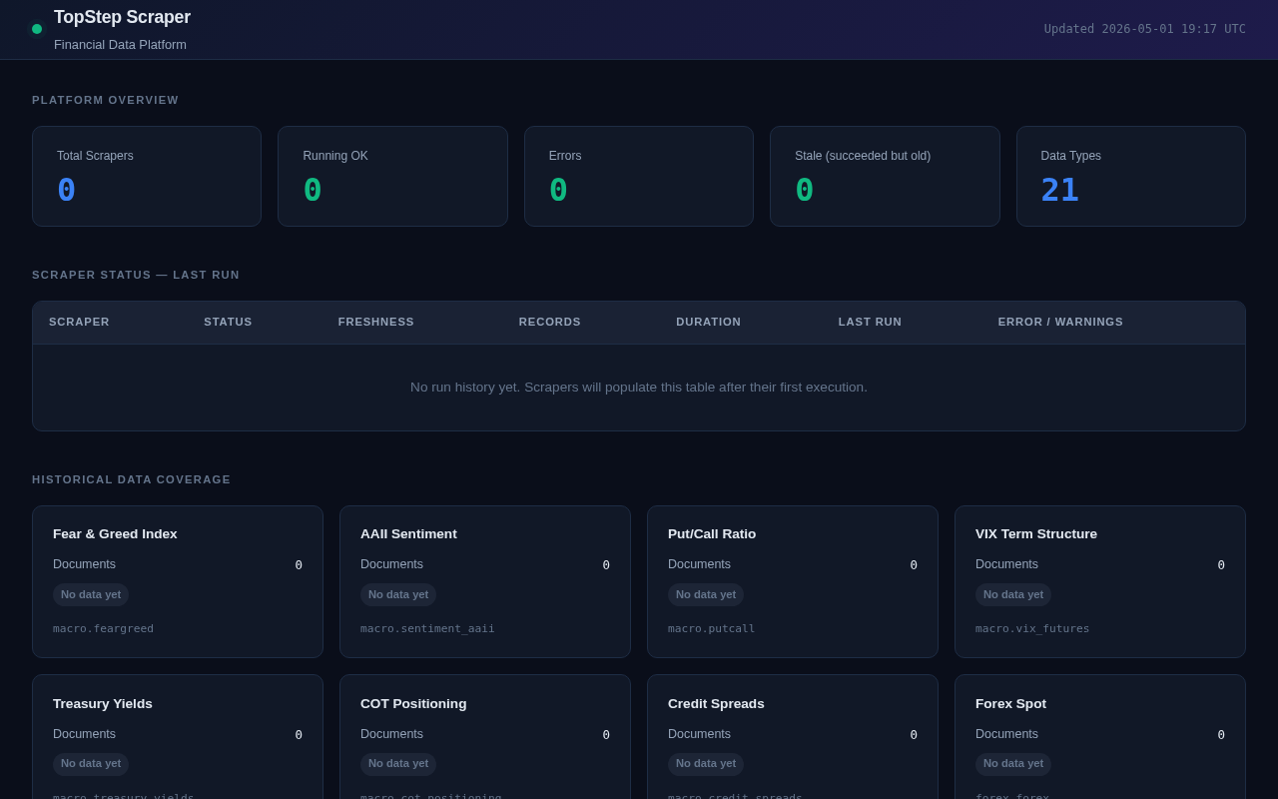
Task: Click No data yet badge in Forex Spot
Action: click(x=1013, y=764)
